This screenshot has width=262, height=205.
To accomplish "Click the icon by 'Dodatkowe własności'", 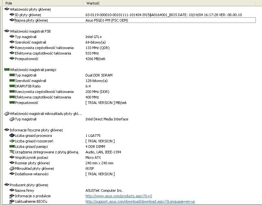I will pyautogui.click(x=12, y=174).
